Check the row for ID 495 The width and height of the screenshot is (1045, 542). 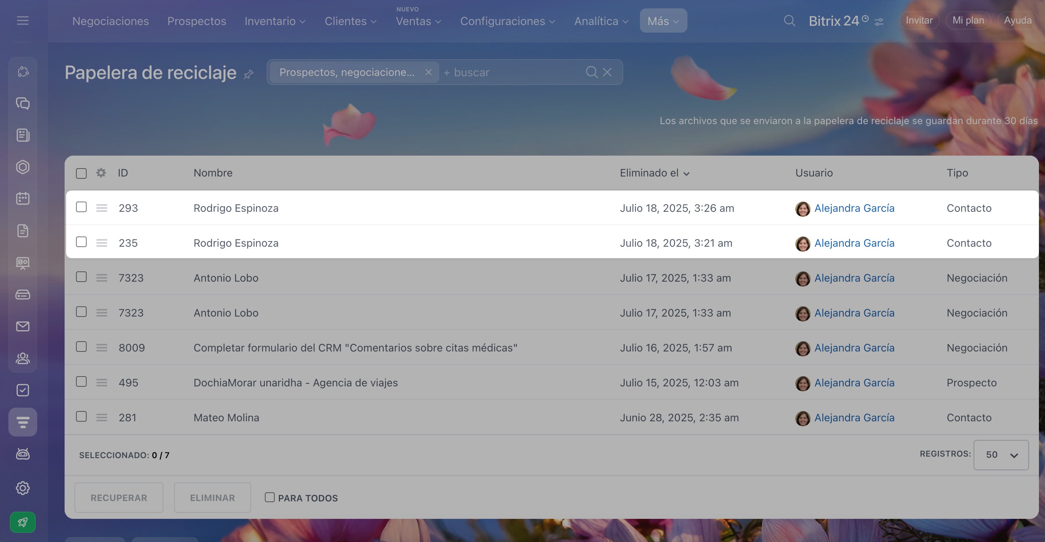81,381
